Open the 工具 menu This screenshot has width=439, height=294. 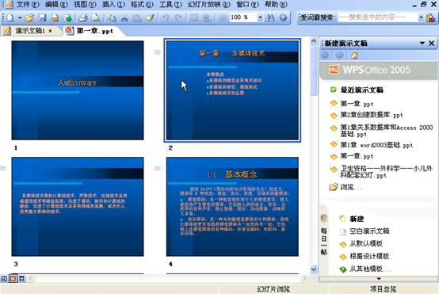pyautogui.click(x=170, y=4)
